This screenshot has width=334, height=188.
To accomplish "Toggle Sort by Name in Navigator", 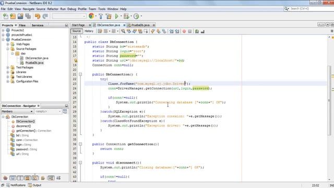I will coord(51,178).
